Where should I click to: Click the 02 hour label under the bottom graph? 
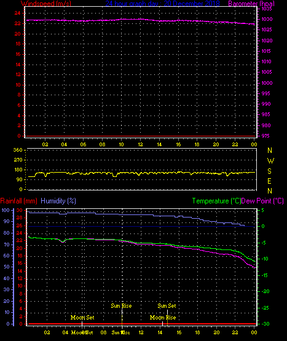47,332
